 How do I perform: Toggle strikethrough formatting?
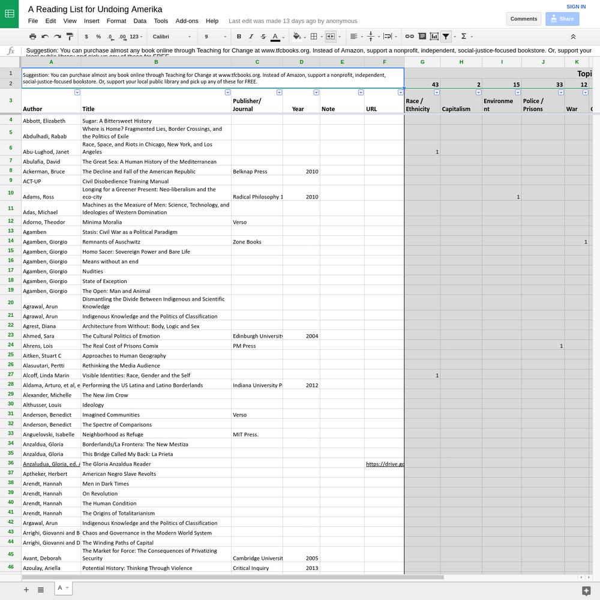coord(263,37)
